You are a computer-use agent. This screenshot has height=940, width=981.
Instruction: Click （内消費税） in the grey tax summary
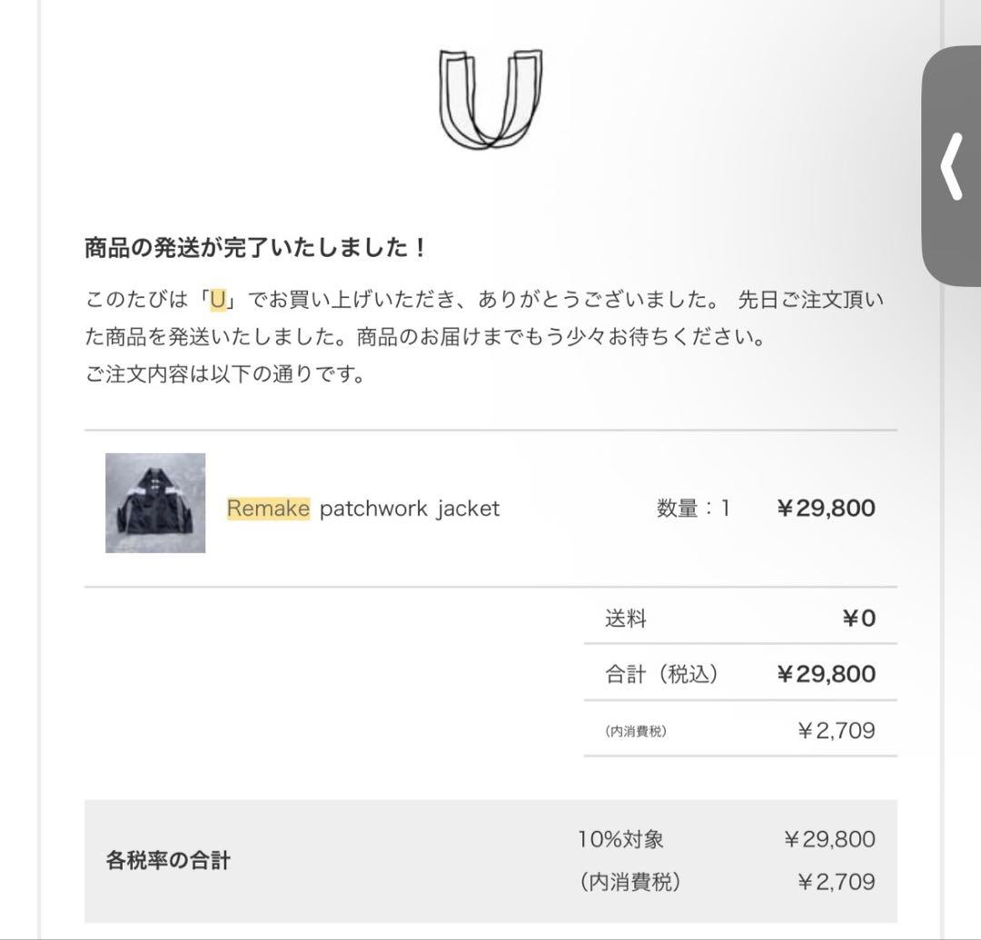click(629, 881)
